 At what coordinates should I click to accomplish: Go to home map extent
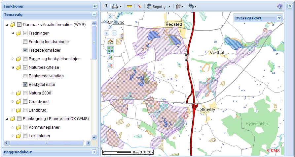(110, 41)
